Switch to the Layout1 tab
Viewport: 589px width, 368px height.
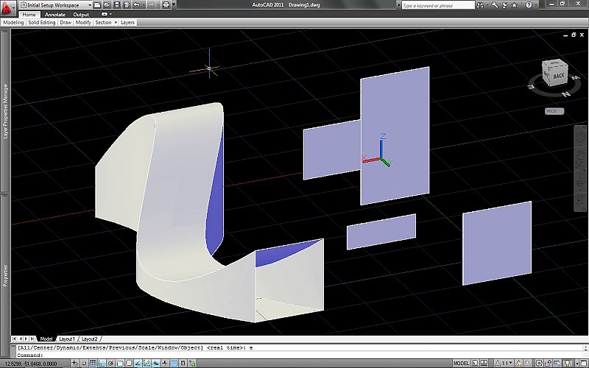click(x=67, y=339)
